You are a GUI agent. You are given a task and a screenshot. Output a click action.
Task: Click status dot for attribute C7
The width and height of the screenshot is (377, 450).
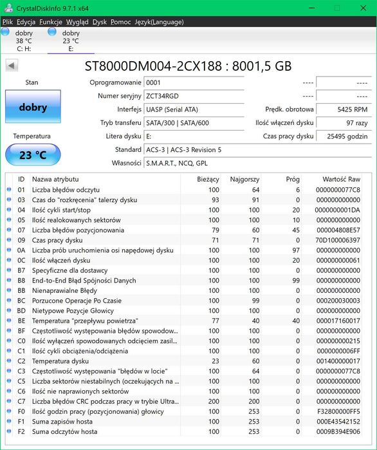(x=9, y=401)
